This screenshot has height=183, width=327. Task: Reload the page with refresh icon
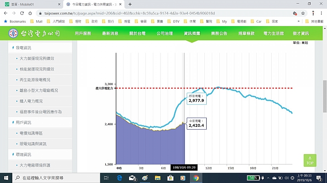click(22, 13)
